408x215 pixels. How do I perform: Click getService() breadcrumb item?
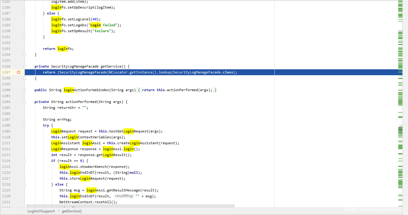coord(72,211)
